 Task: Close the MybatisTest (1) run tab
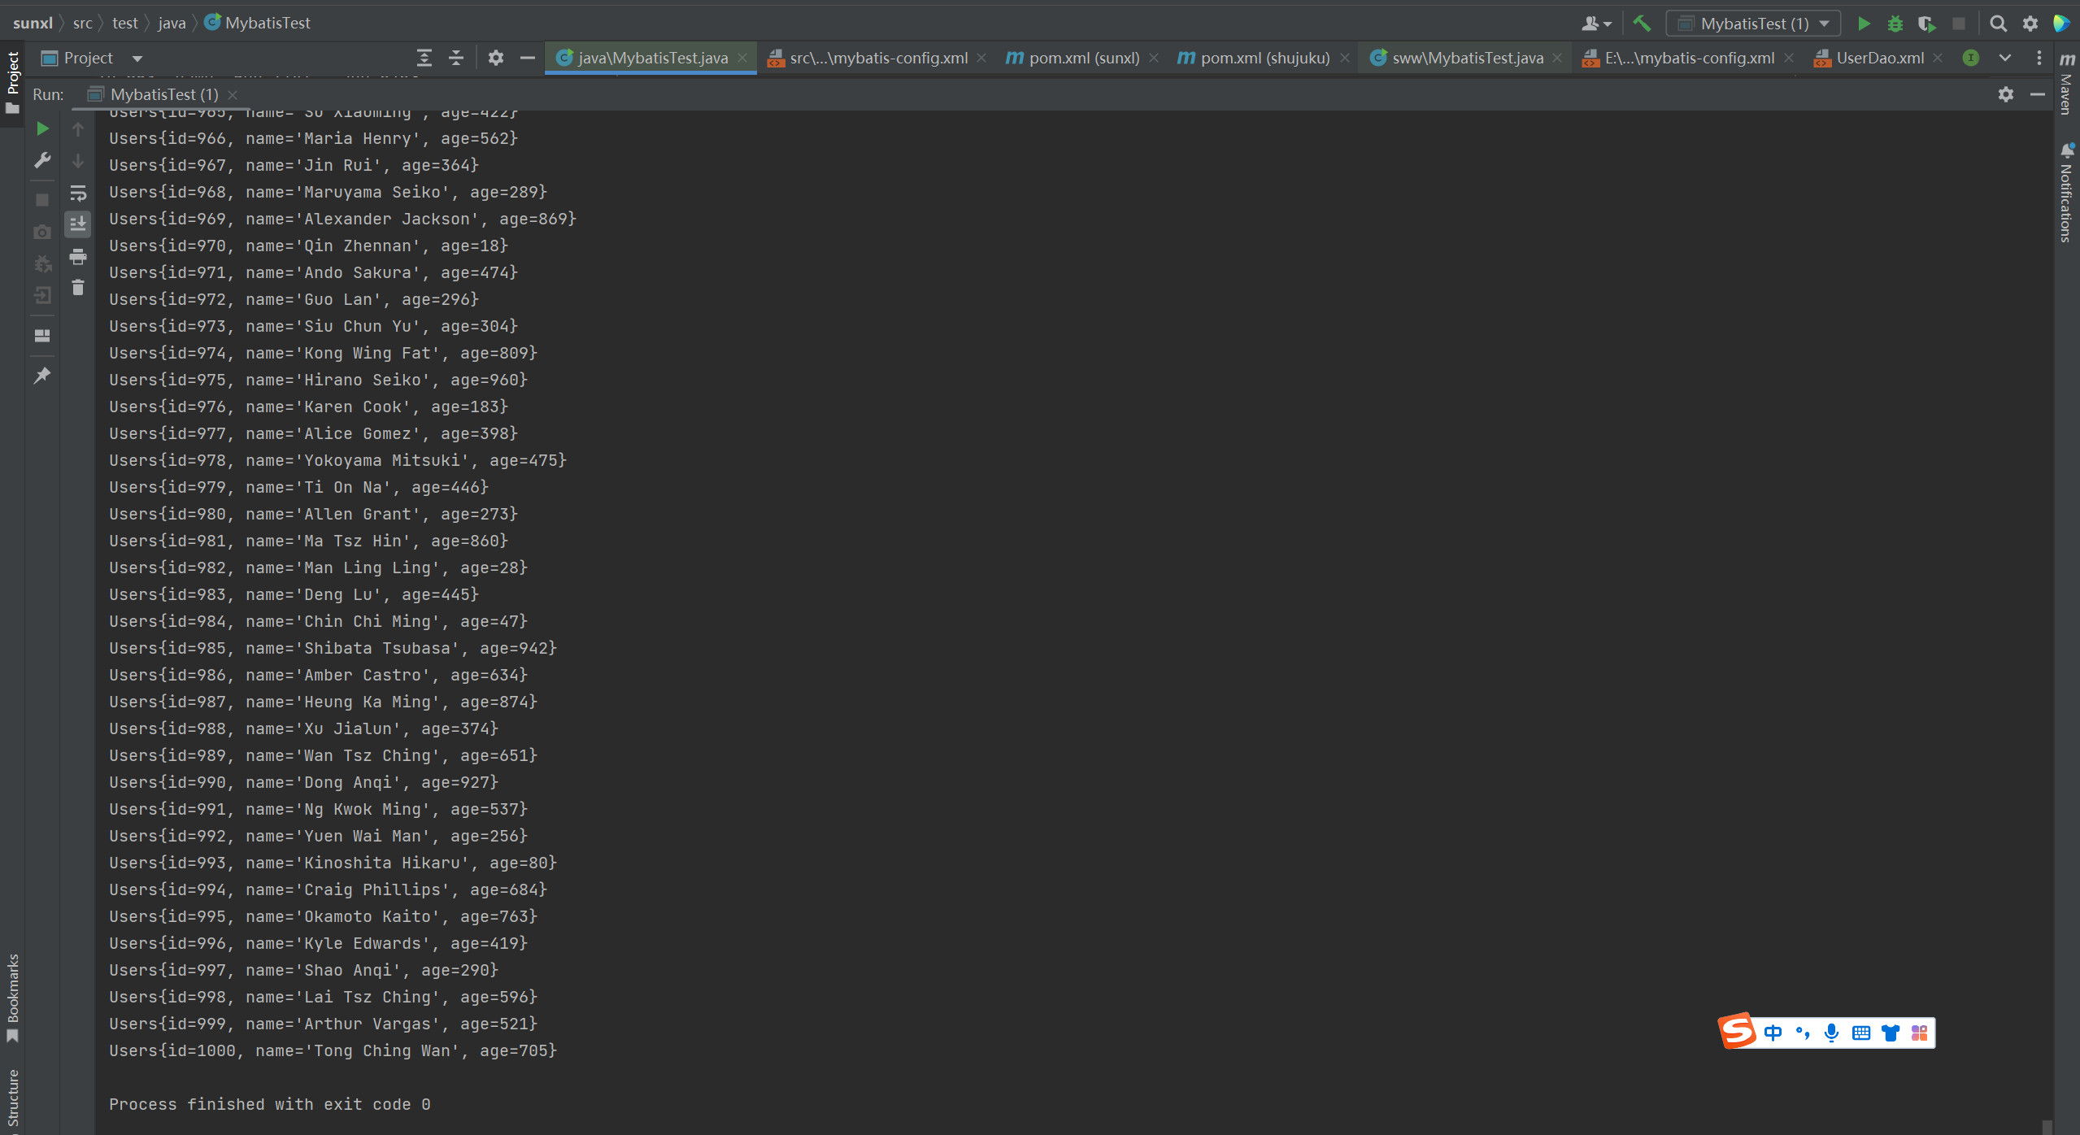pos(233,95)
